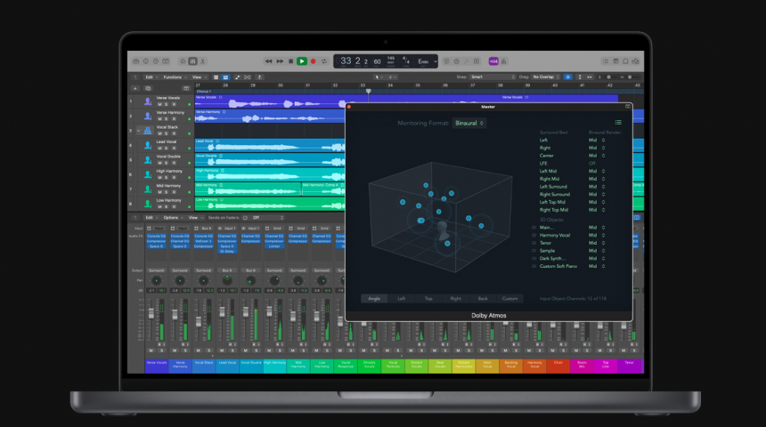Open the Loop Browser icon at top right
766x427 pixels.
click(x=625, y=61)
